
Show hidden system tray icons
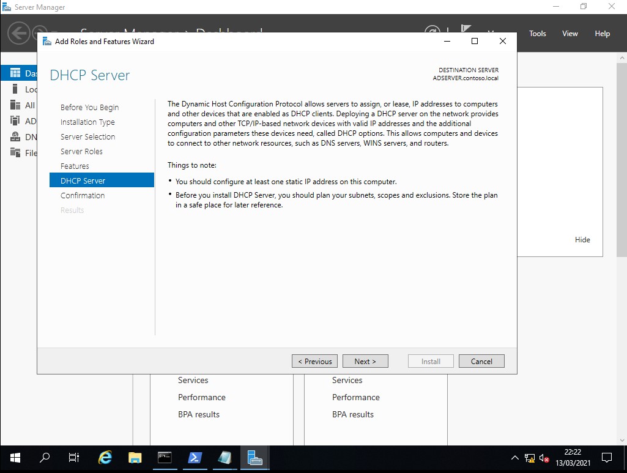click(x=514, y=458)
